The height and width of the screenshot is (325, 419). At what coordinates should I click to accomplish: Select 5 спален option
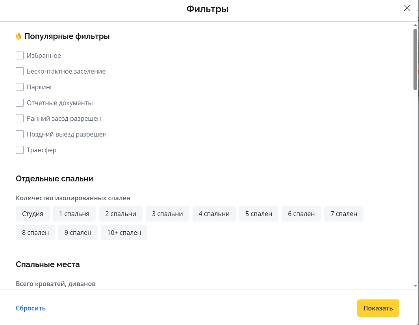click(x=259, y=214)
